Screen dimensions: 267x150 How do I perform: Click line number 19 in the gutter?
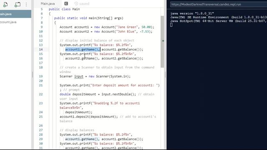(41, 76)
